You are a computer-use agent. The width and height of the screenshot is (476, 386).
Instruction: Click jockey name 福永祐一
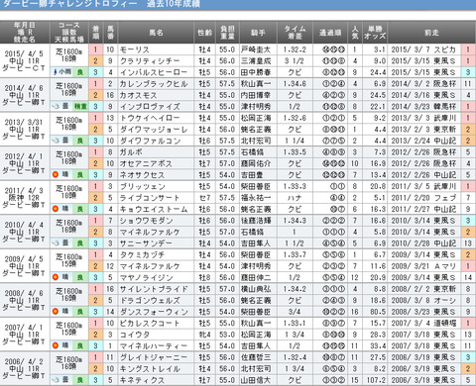pos(256,198)
